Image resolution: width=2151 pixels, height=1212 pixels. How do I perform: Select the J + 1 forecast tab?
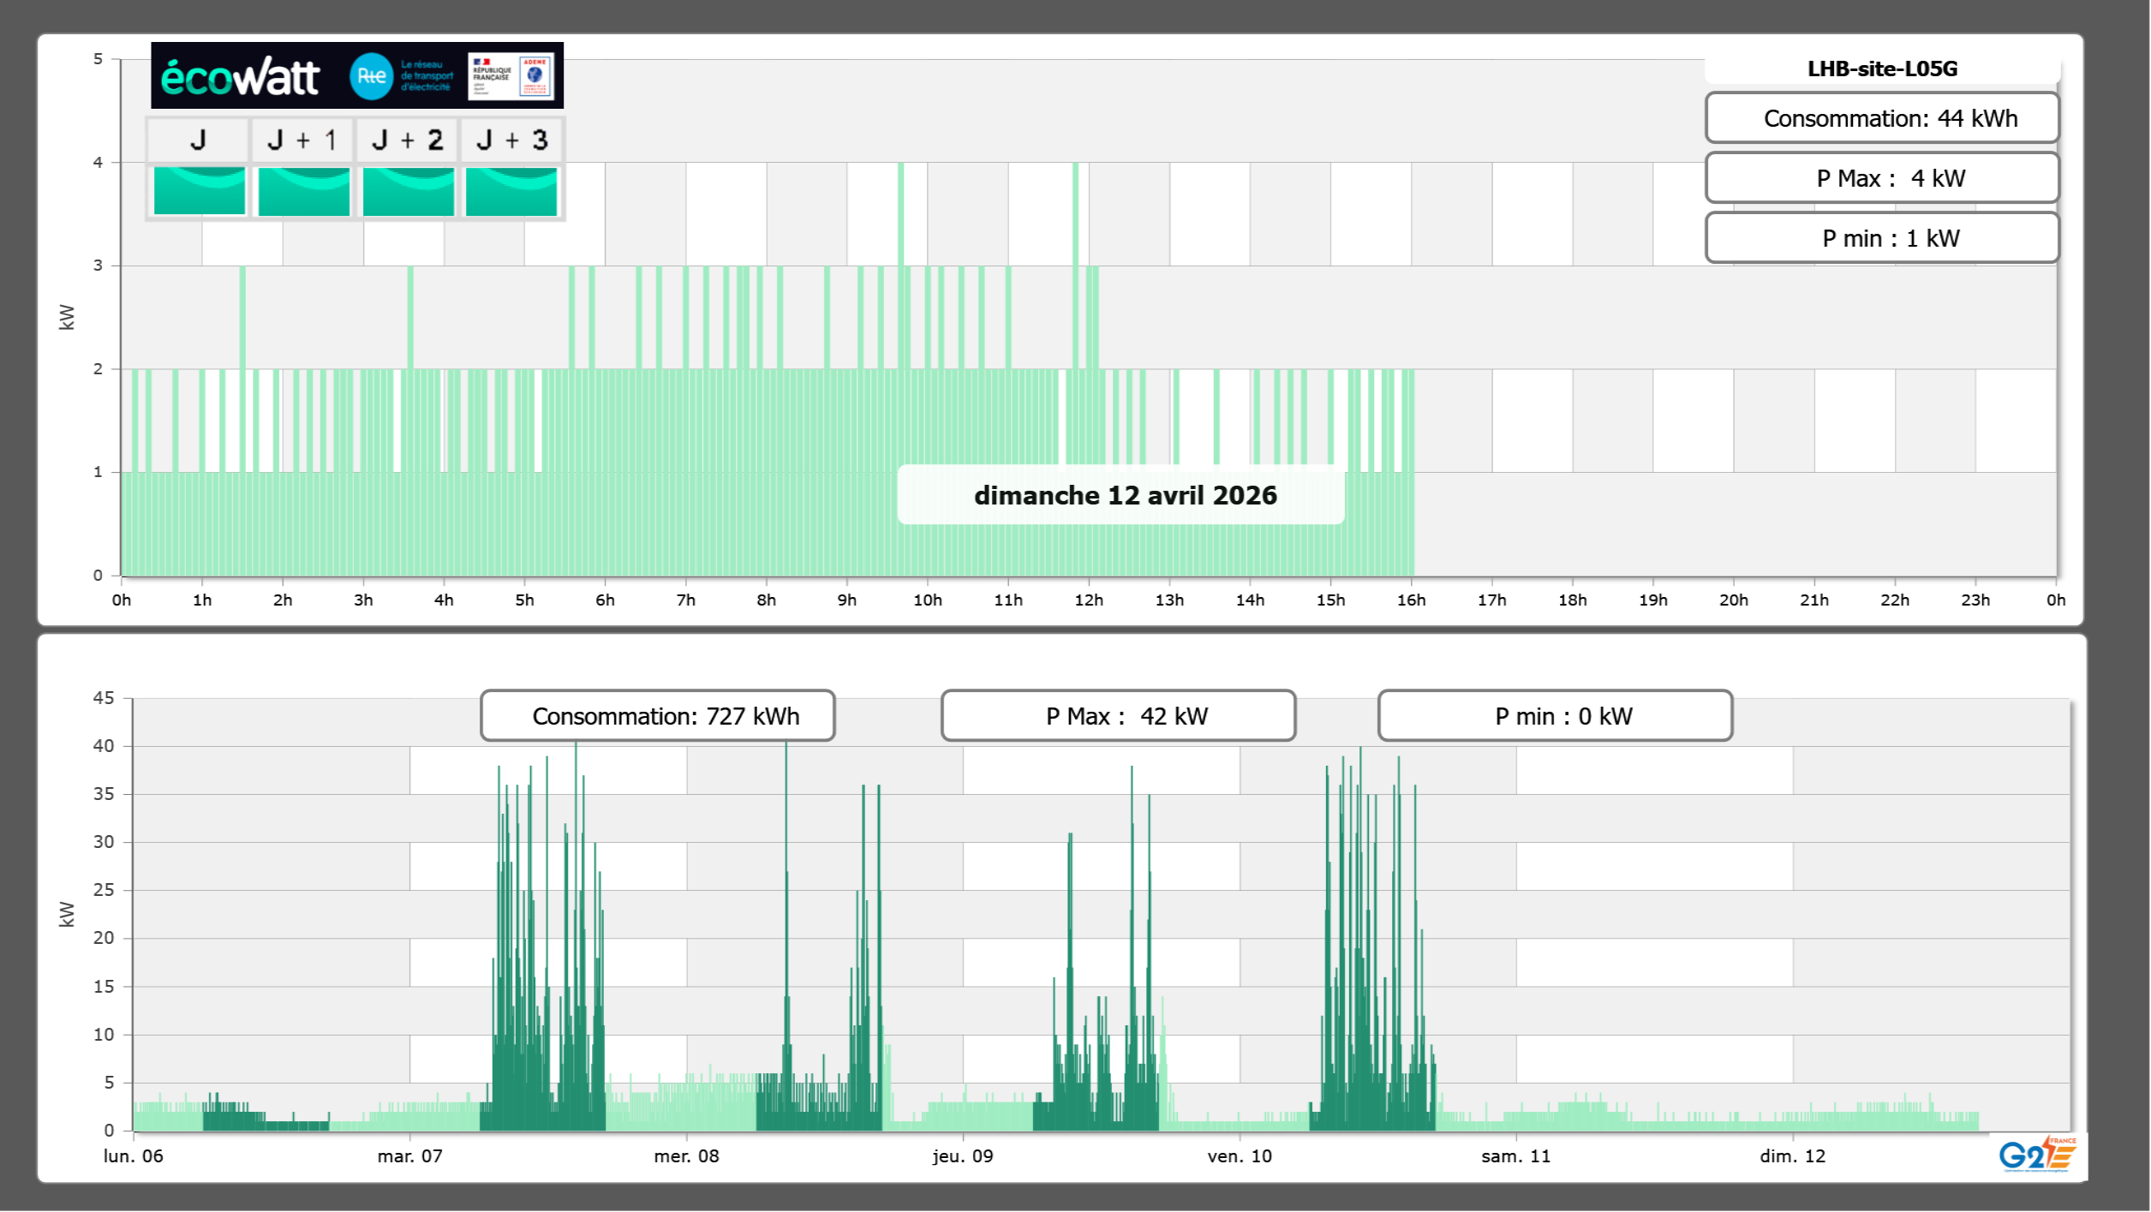(302, 140)
